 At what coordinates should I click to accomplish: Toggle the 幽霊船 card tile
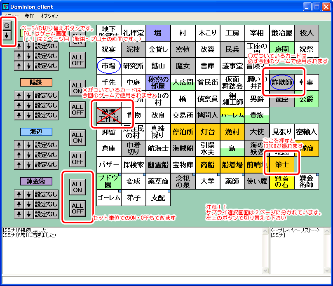[158, 165]
